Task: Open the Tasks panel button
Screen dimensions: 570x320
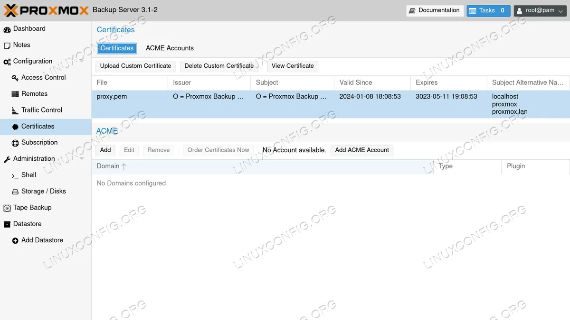Action: [488, 10]
